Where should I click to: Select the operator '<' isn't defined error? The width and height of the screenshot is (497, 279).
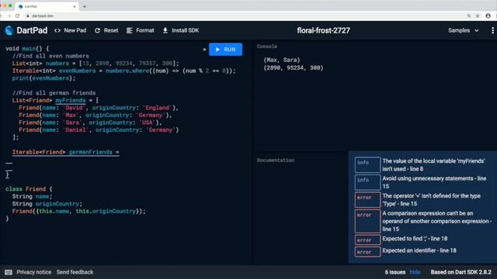422,200
